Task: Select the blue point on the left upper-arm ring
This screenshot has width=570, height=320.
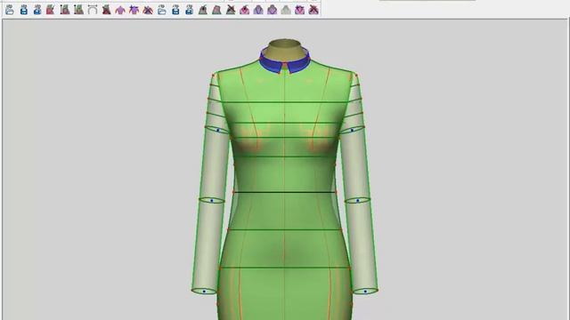Action: click(x=218, y=131)
